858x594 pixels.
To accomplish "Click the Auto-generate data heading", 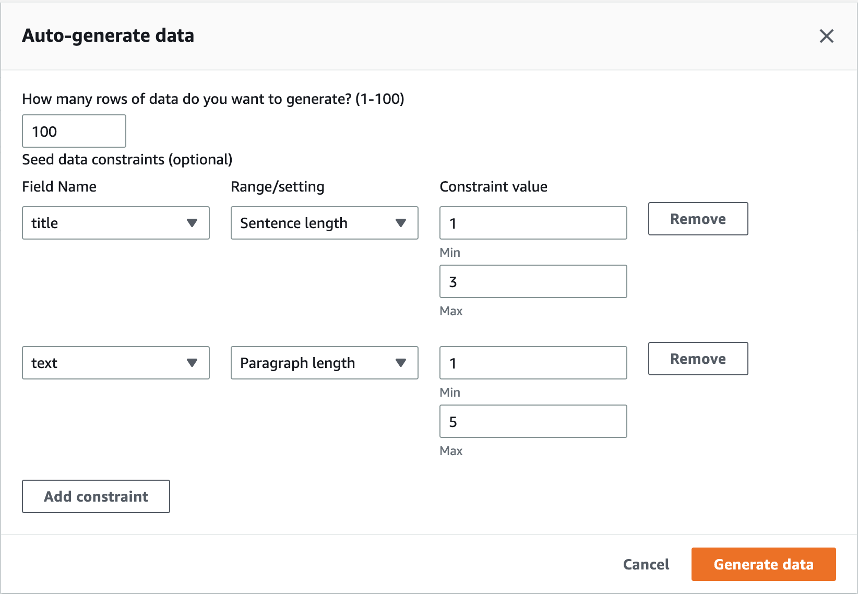I will (108, 35).
